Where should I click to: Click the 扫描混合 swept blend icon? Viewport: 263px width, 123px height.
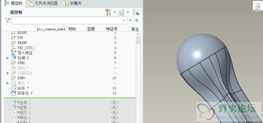(x=14, y=73)
